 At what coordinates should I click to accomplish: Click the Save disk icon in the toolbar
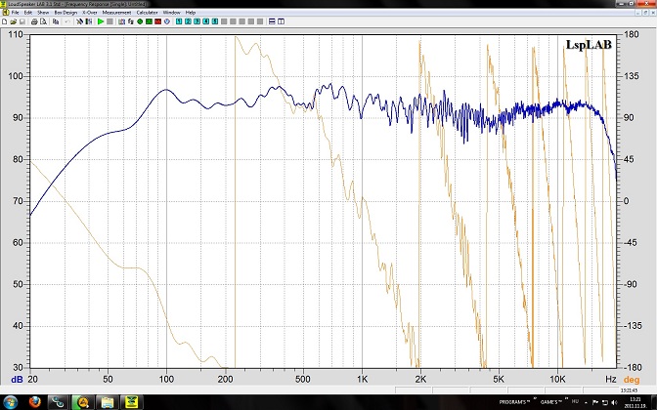coord(22,21)
